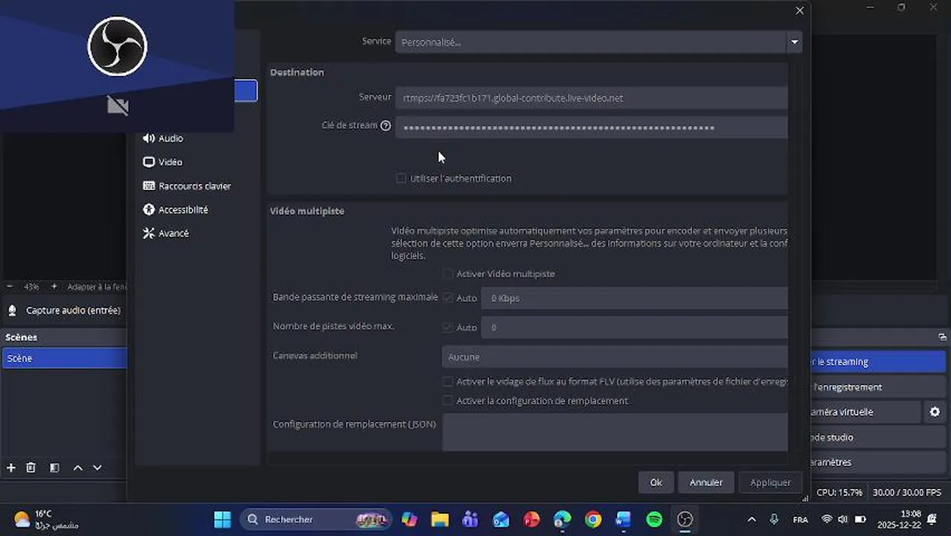The image size is (951, 536).
Task: Open the Audio settings category
Action: (163, 138)
